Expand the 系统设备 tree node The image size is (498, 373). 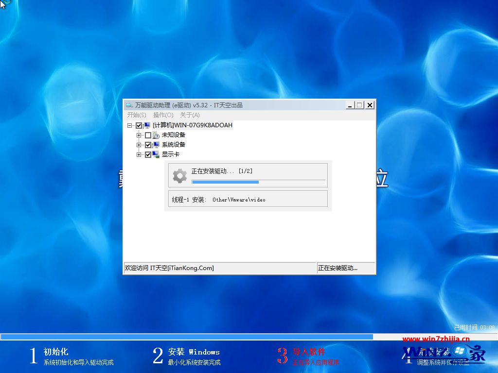[x=139, y=145]
